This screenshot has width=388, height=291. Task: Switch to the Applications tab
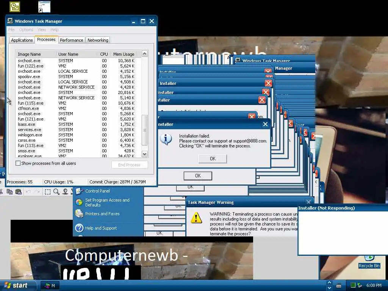pyautogui.click(x=22, y=40)
